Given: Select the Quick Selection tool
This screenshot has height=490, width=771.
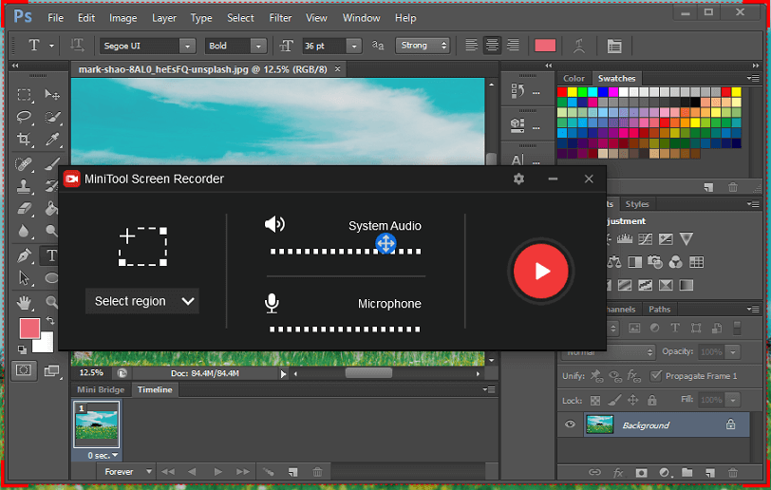Looking at the screenshot, I should click(x=51, y=117).
